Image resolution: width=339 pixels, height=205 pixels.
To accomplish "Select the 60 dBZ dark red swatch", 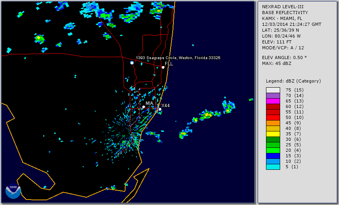I will (x=273, y=106).
